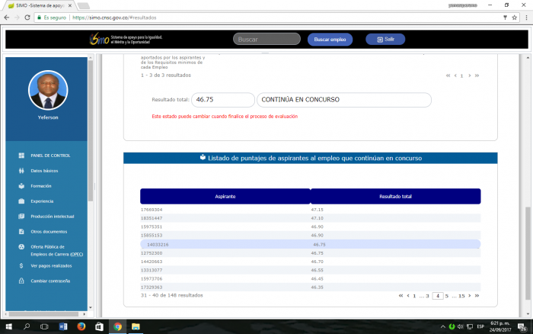Click the Salir logout button

pos(385,39)
